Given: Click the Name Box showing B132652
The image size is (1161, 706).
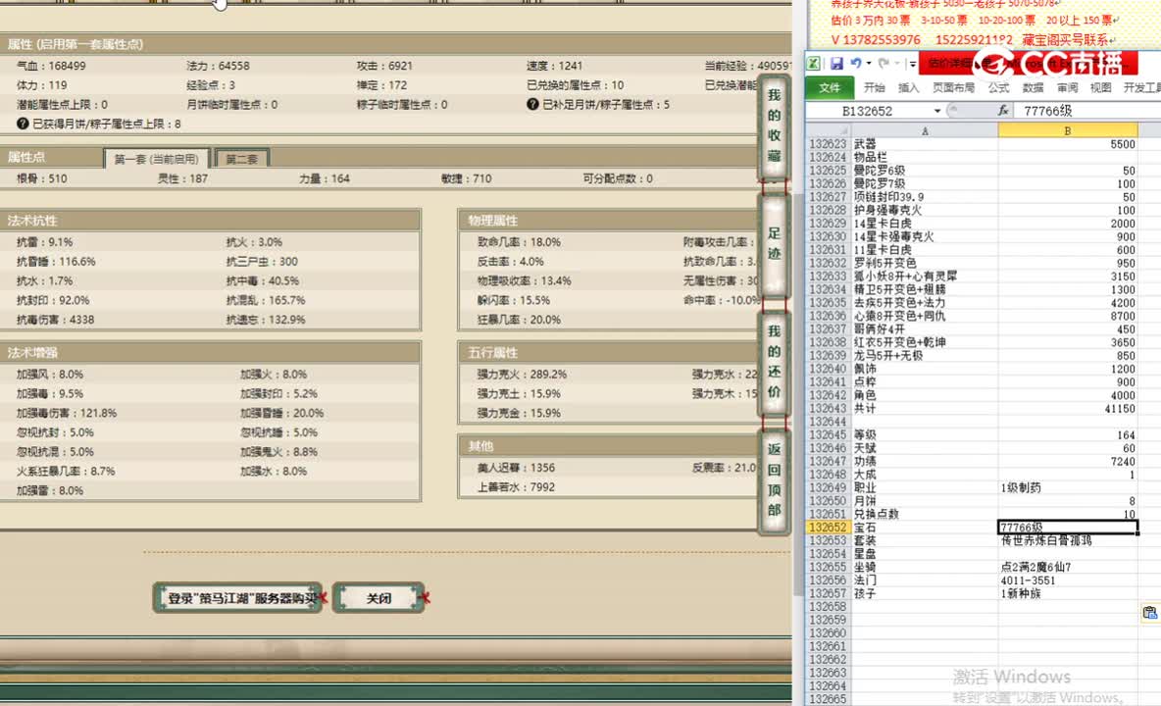Looking at the screenshot, I should [868, 111].
